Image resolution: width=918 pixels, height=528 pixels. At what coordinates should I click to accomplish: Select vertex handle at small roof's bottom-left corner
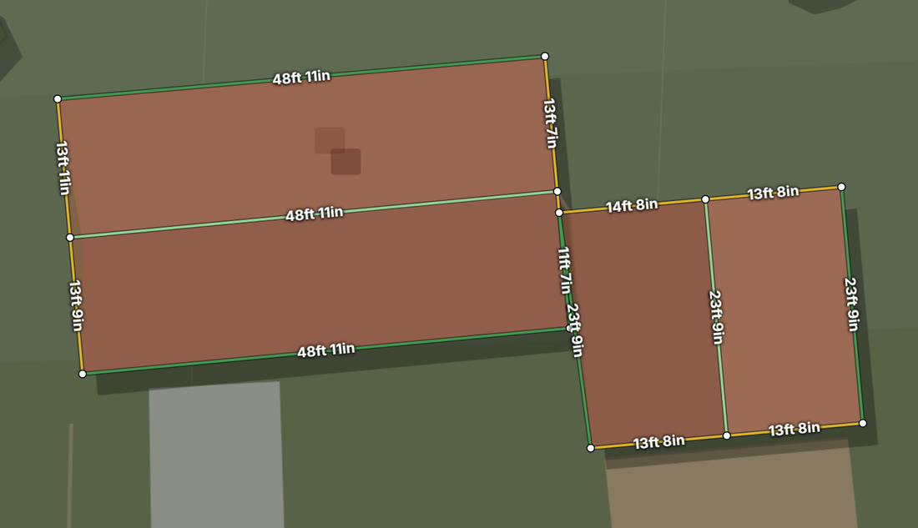pos(591,448)
